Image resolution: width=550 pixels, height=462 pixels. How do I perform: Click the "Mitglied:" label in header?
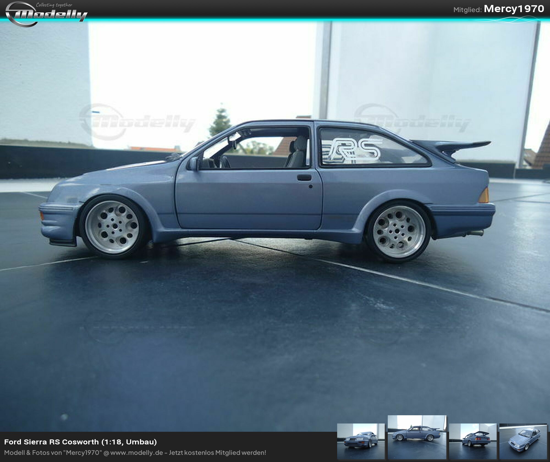point(467,10)
